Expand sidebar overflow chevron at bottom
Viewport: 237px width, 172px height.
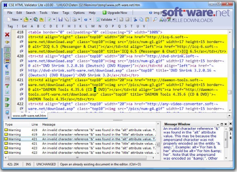click(9, 117)
